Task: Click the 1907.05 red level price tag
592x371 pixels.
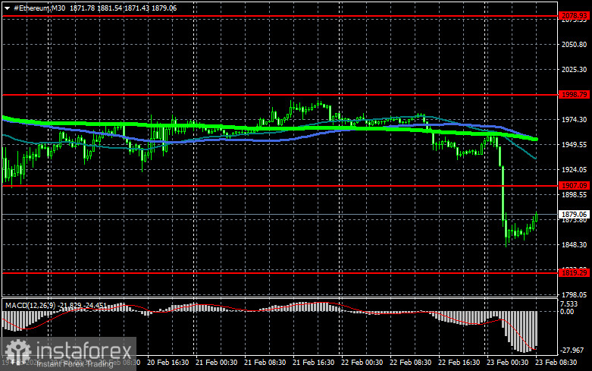Action: (x=573, y=185)
